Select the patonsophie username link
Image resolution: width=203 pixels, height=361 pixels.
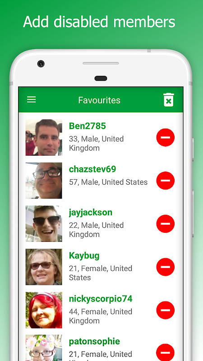pyautogui.click(x=95, y=342)
